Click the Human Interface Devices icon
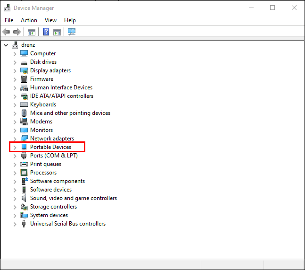305x270 pixels. [x=24, y=87]
